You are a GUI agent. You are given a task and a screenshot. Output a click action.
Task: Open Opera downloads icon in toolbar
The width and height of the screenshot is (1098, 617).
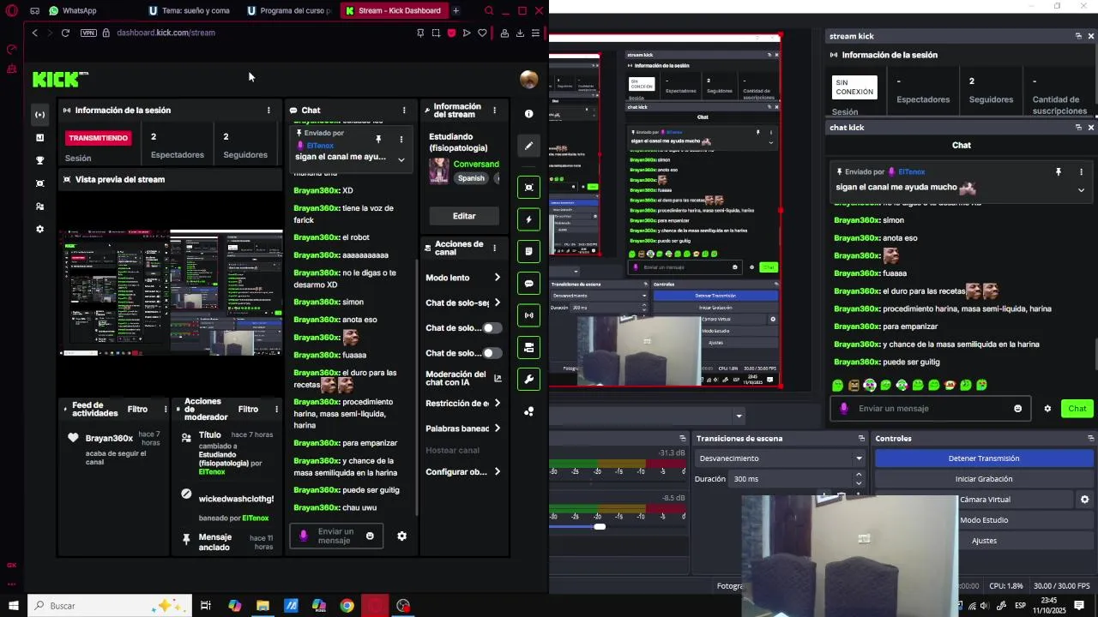click(x=520, y=33)
